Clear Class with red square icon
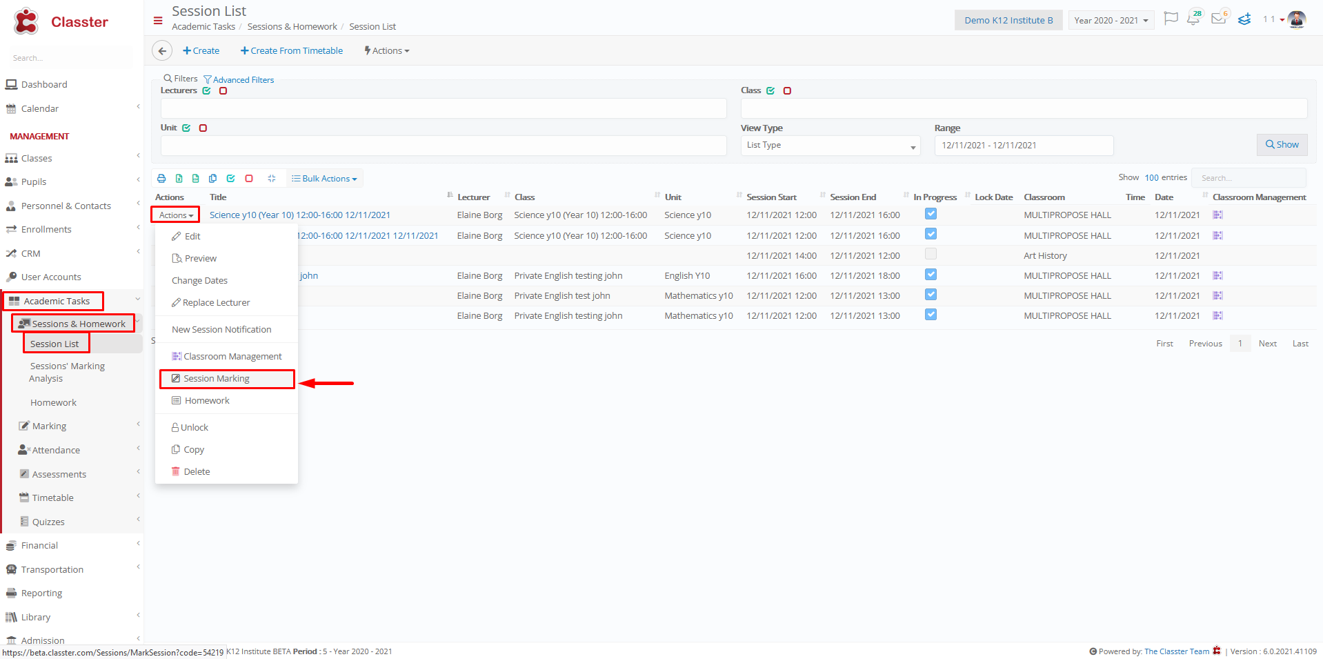 [787, 91]
